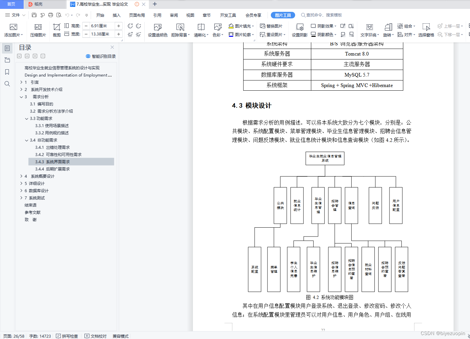Open a new document tab with plus
Viewport: 470px width, 339px height.
coord(155,4)
